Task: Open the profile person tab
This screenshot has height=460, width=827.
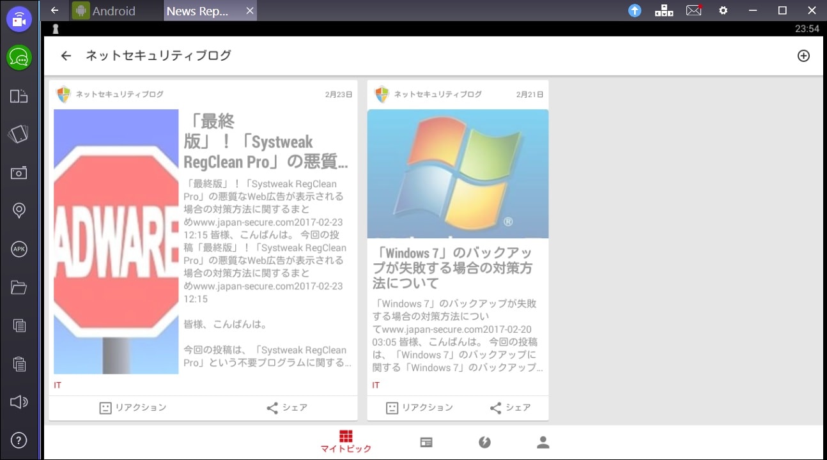Action: point(543,442)
